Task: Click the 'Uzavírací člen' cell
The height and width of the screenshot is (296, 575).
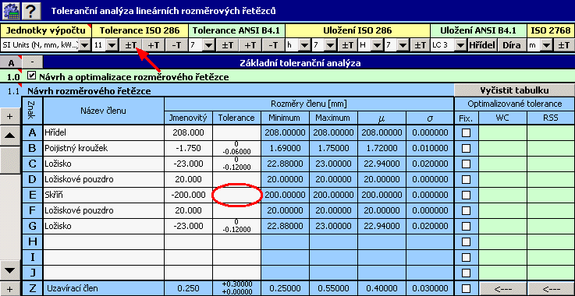Action: tap(104, 289)
